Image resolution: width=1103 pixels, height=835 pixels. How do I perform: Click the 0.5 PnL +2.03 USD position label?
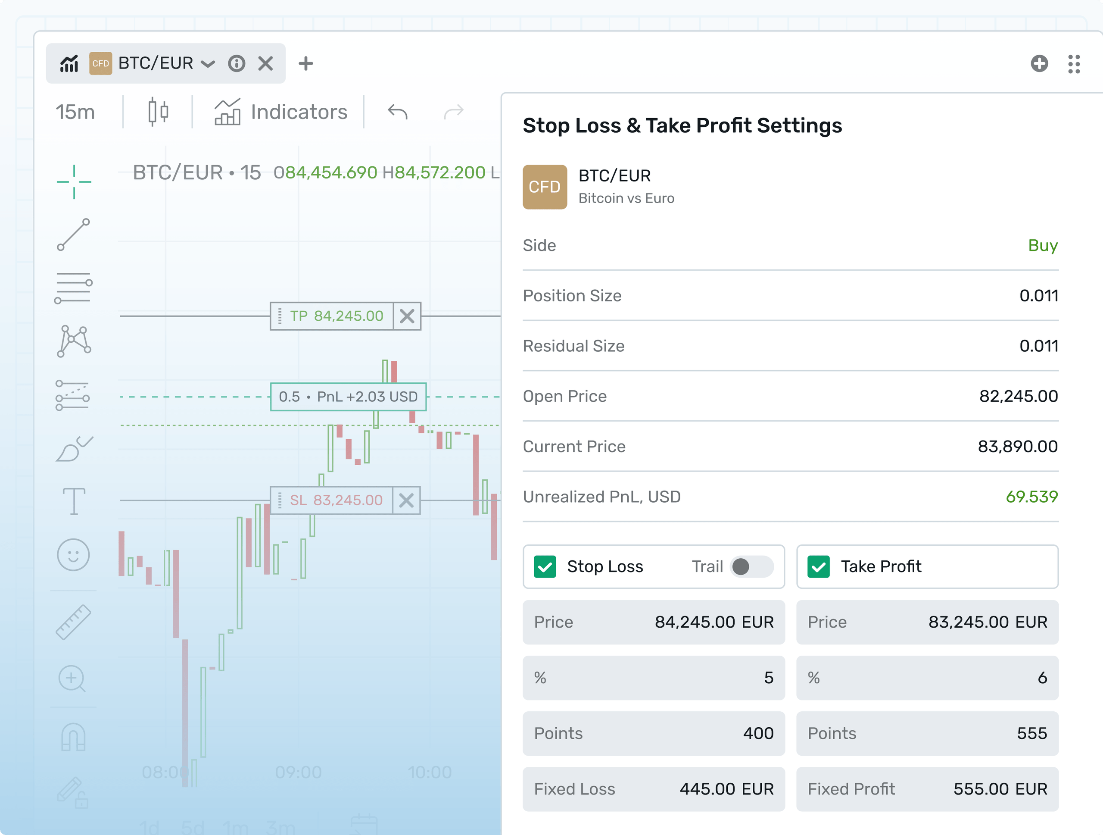click(x=348, y=397)
